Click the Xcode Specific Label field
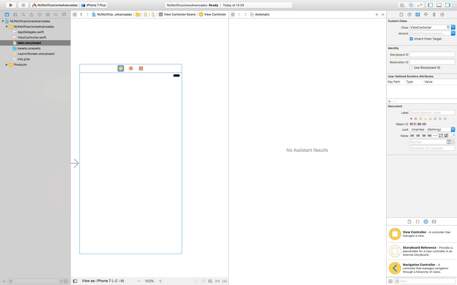This screenshot has width=457, height=285. coord(432,113)
